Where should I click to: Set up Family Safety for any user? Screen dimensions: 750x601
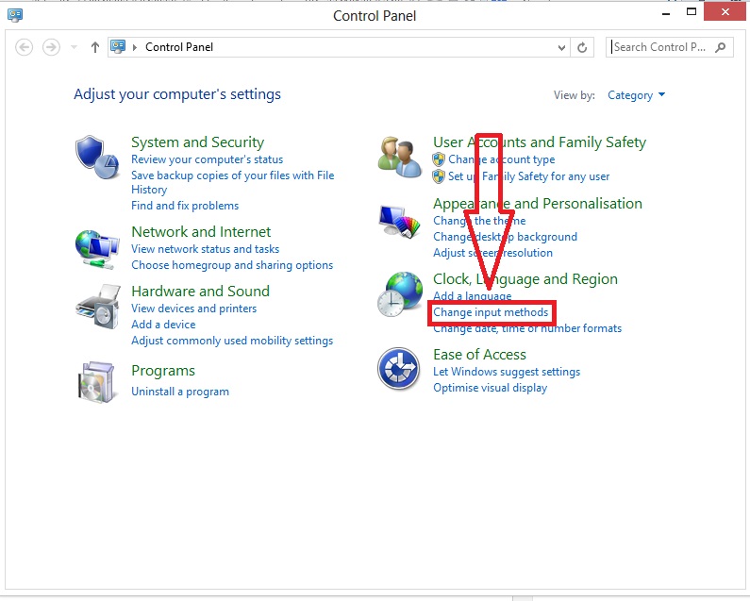[x=529, y=176]
